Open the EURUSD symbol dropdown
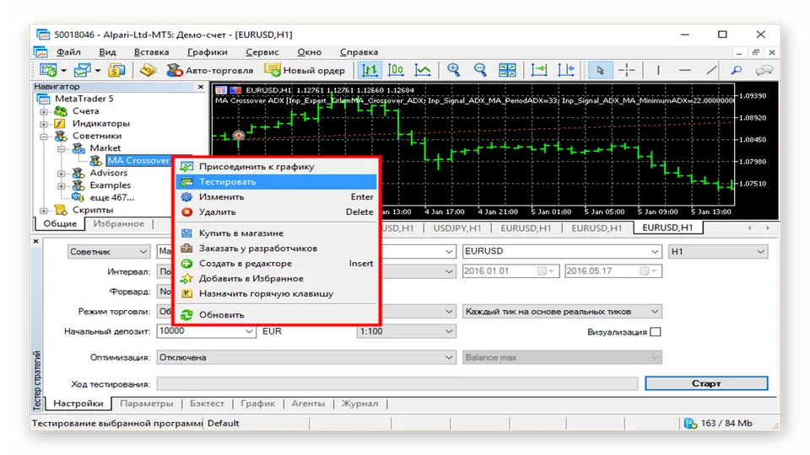This screenshot has height=455, width=810. (x=562, y=251)
